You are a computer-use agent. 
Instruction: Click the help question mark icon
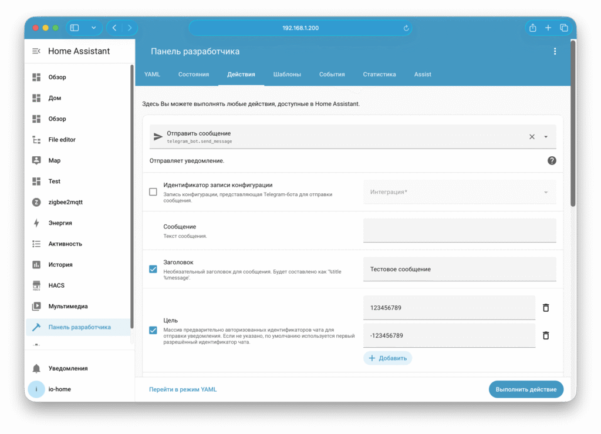coord(552,160)
